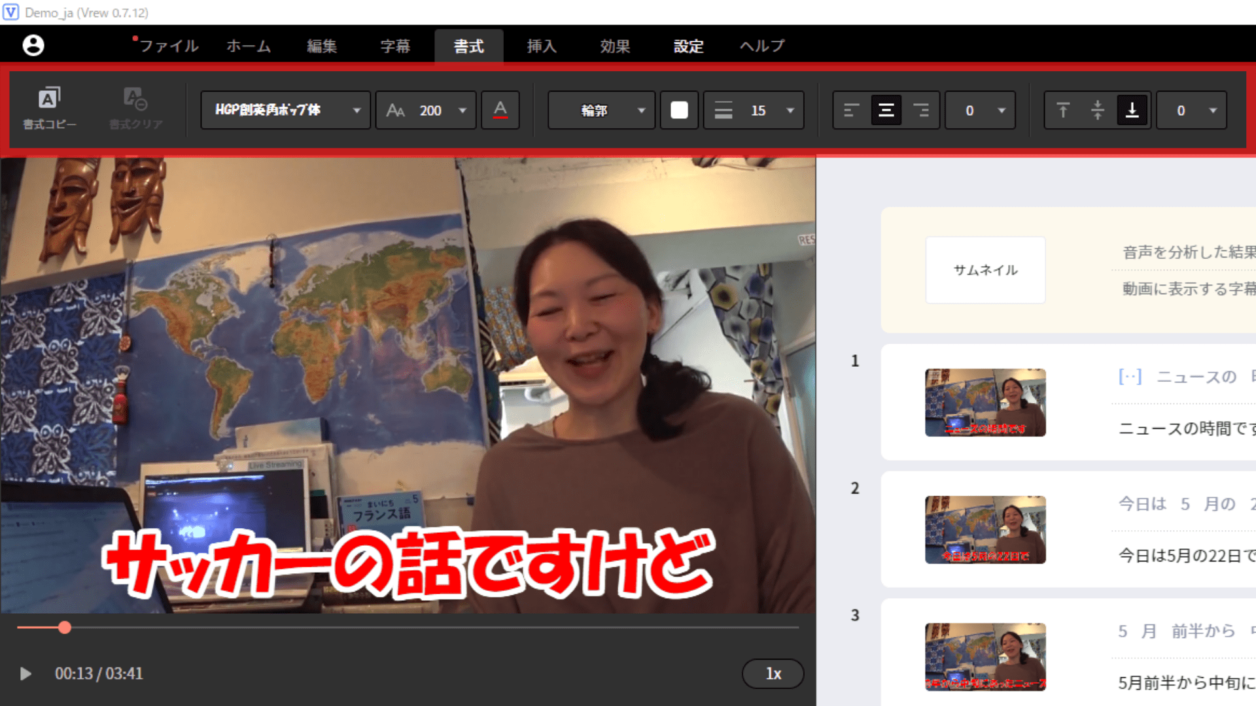This screenshot has height=706, width=1256.
Task: Position subtitle at bottom
Action: tap(1132, 110)
